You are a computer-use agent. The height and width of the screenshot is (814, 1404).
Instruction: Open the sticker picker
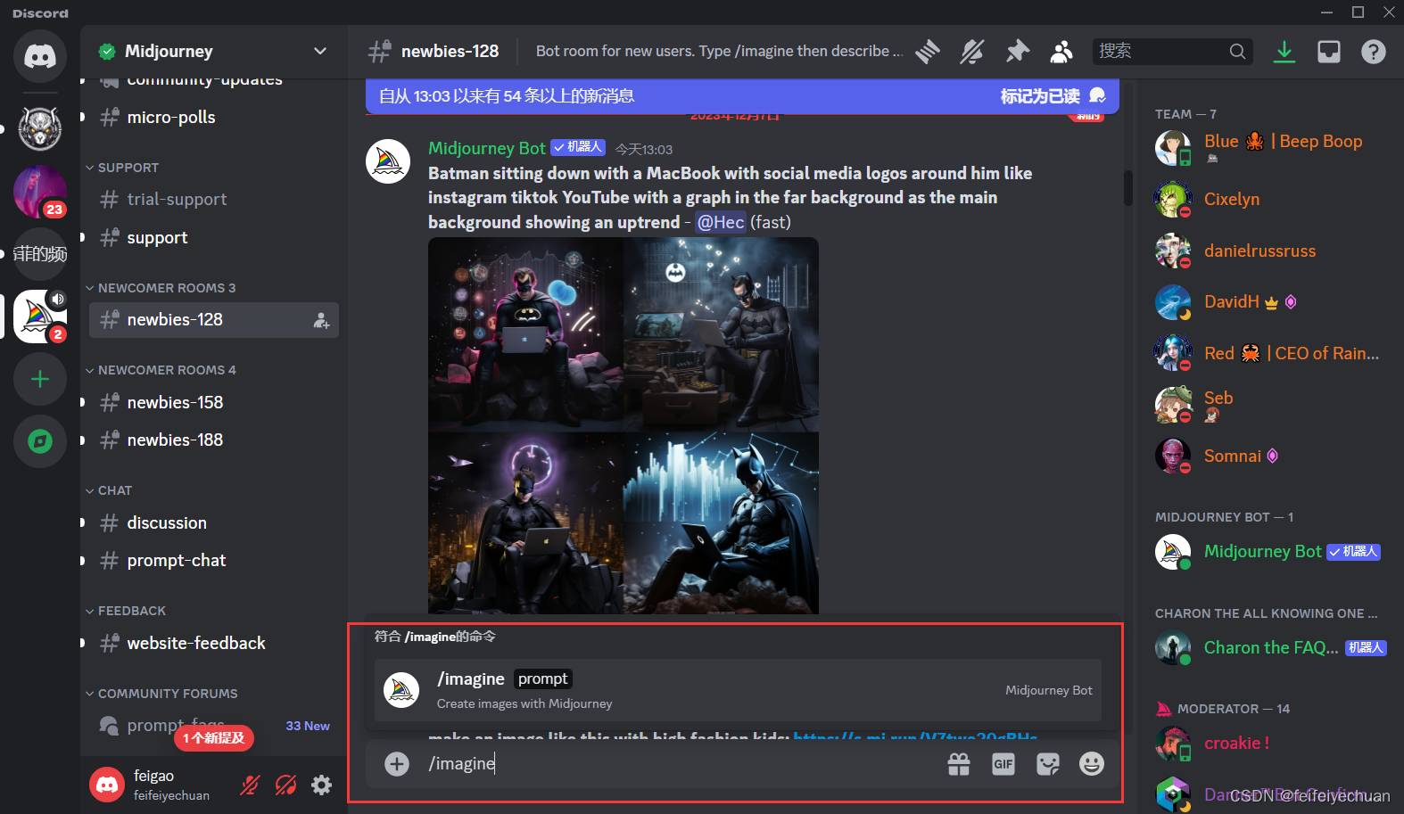[x=1048, y=764]
